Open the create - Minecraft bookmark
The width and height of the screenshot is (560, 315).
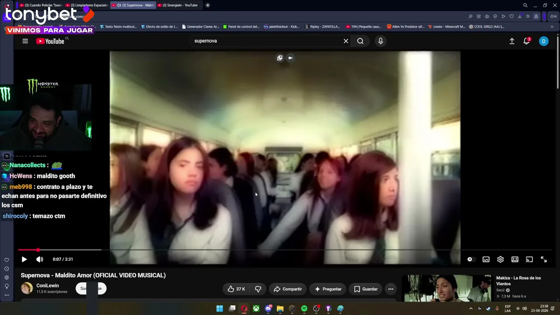(446, 27)
